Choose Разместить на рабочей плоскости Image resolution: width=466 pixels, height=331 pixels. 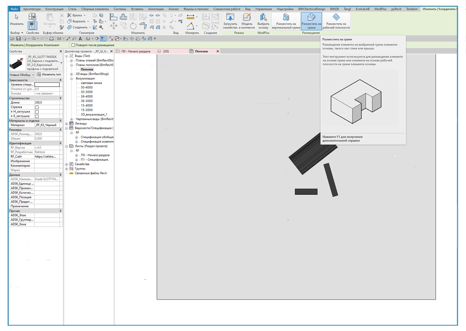336,21
